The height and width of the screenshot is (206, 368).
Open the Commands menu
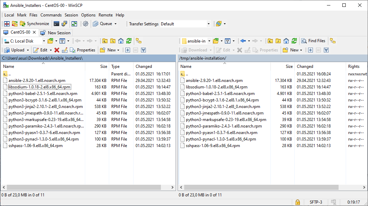pos(51,15)
